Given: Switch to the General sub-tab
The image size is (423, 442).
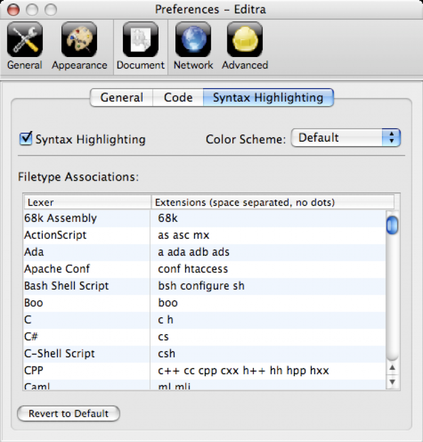Looking at the screenshot, I should (x=121, y=98).
